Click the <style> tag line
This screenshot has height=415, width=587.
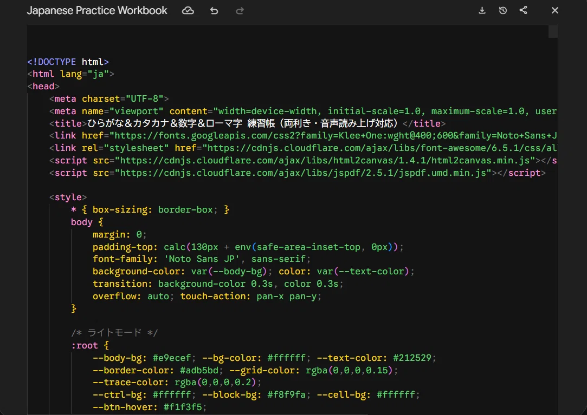coord(68,197)
